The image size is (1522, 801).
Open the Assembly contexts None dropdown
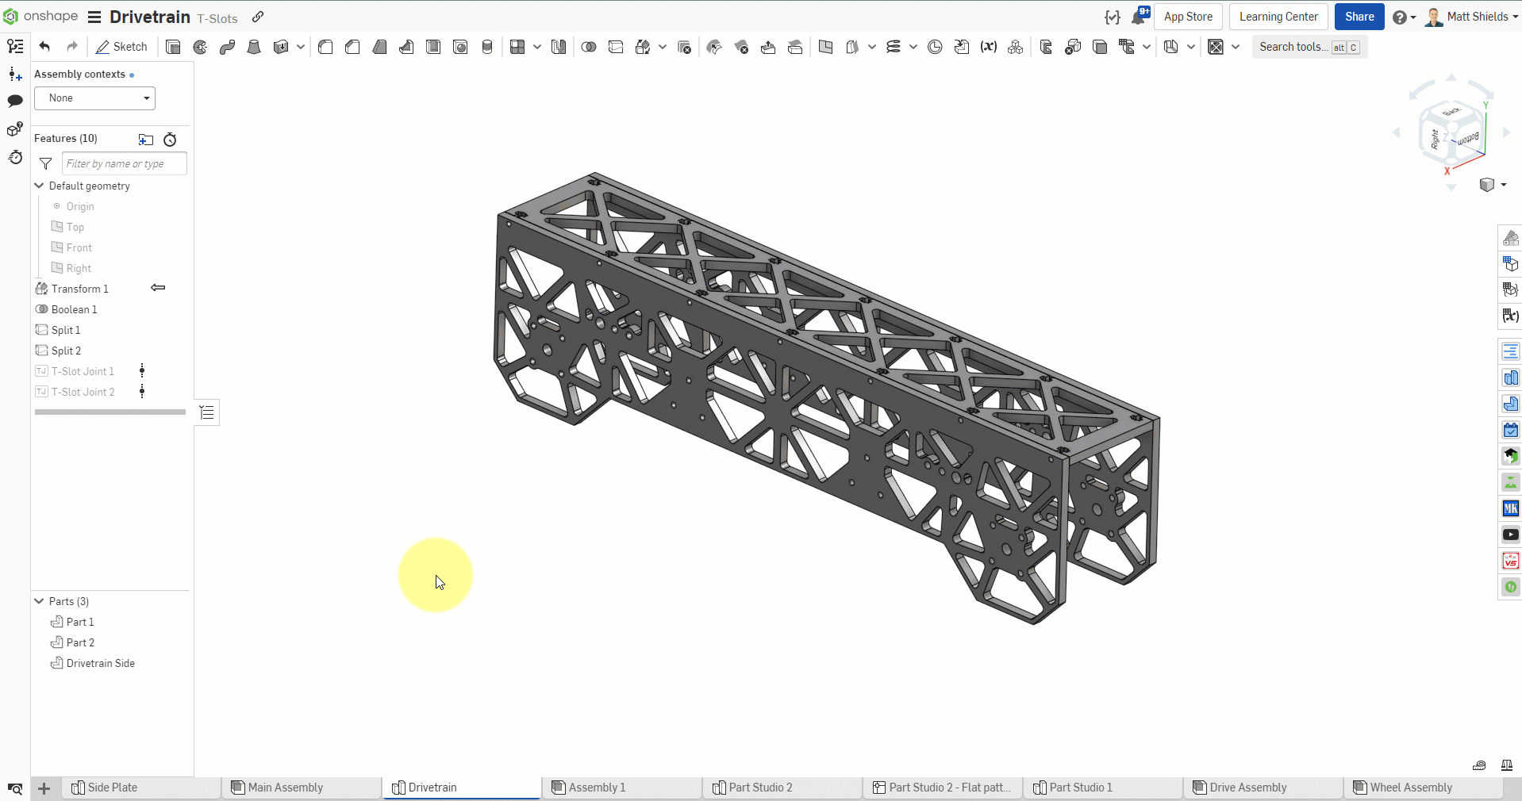click(94, 98)
